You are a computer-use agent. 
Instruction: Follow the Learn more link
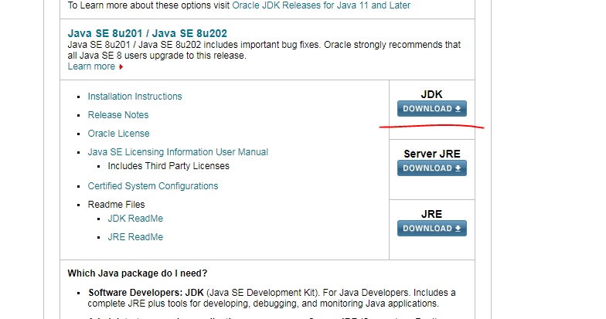click(91, 66)
